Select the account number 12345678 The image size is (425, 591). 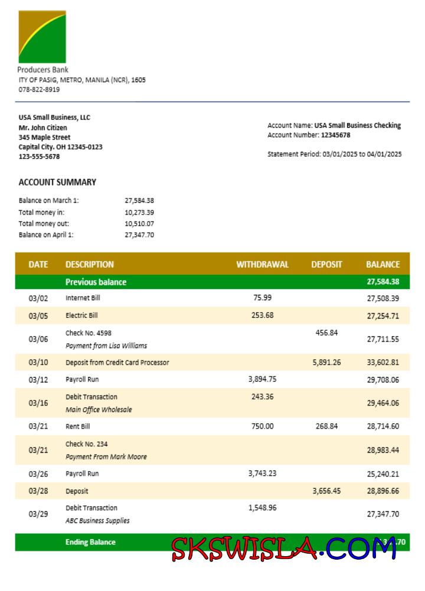335,135
